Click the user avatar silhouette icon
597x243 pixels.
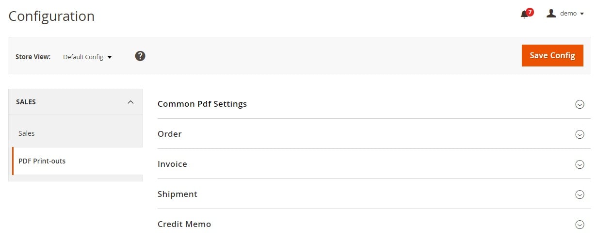[551, 13]
